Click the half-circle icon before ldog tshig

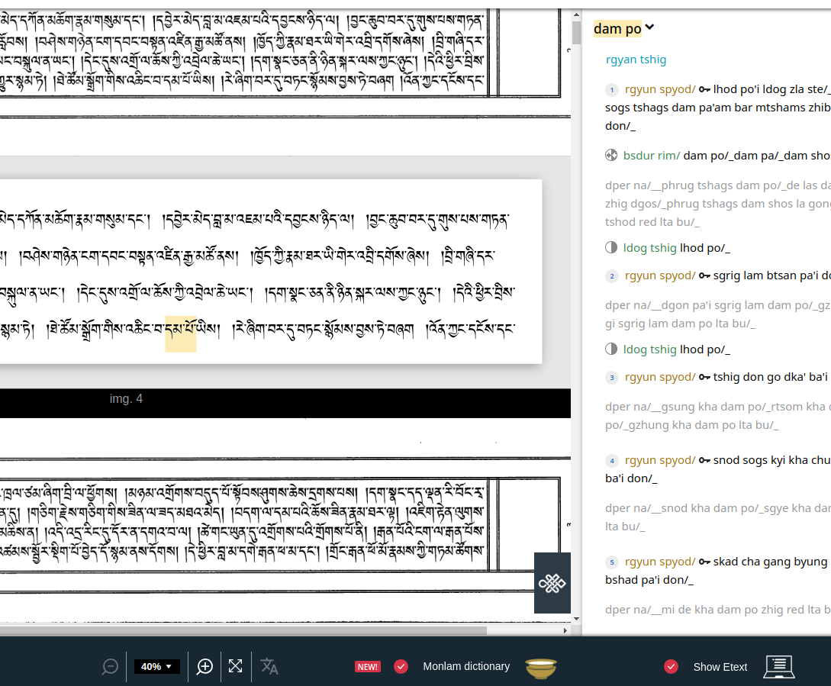click(610, 247)
